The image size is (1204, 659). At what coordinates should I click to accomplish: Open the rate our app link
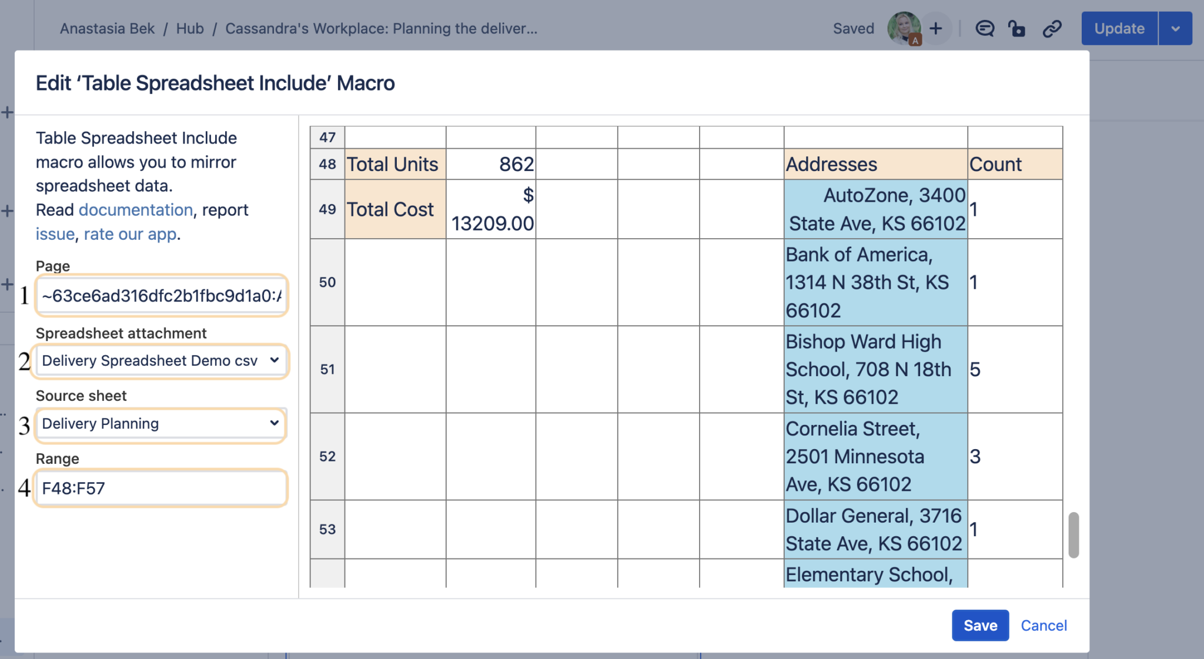[x=129, y=233]
